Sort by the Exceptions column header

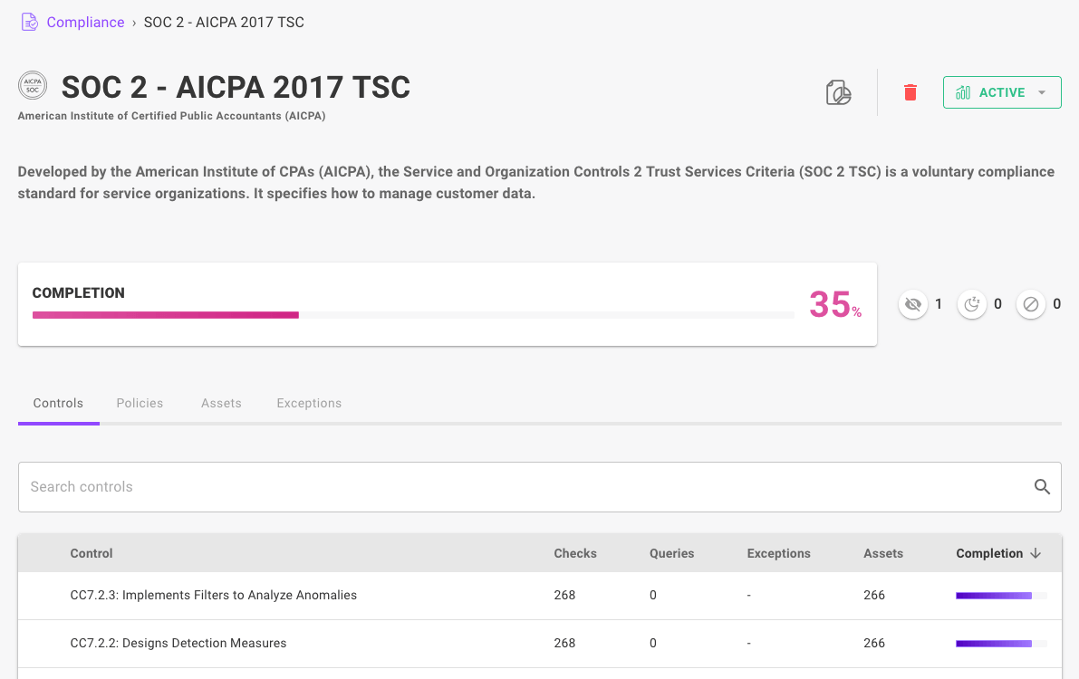click(x=778, y=553)
